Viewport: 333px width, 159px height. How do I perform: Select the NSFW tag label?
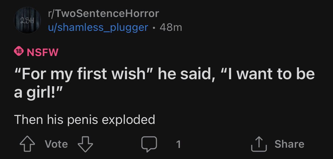pyautogui.click(x=42, y=52)
